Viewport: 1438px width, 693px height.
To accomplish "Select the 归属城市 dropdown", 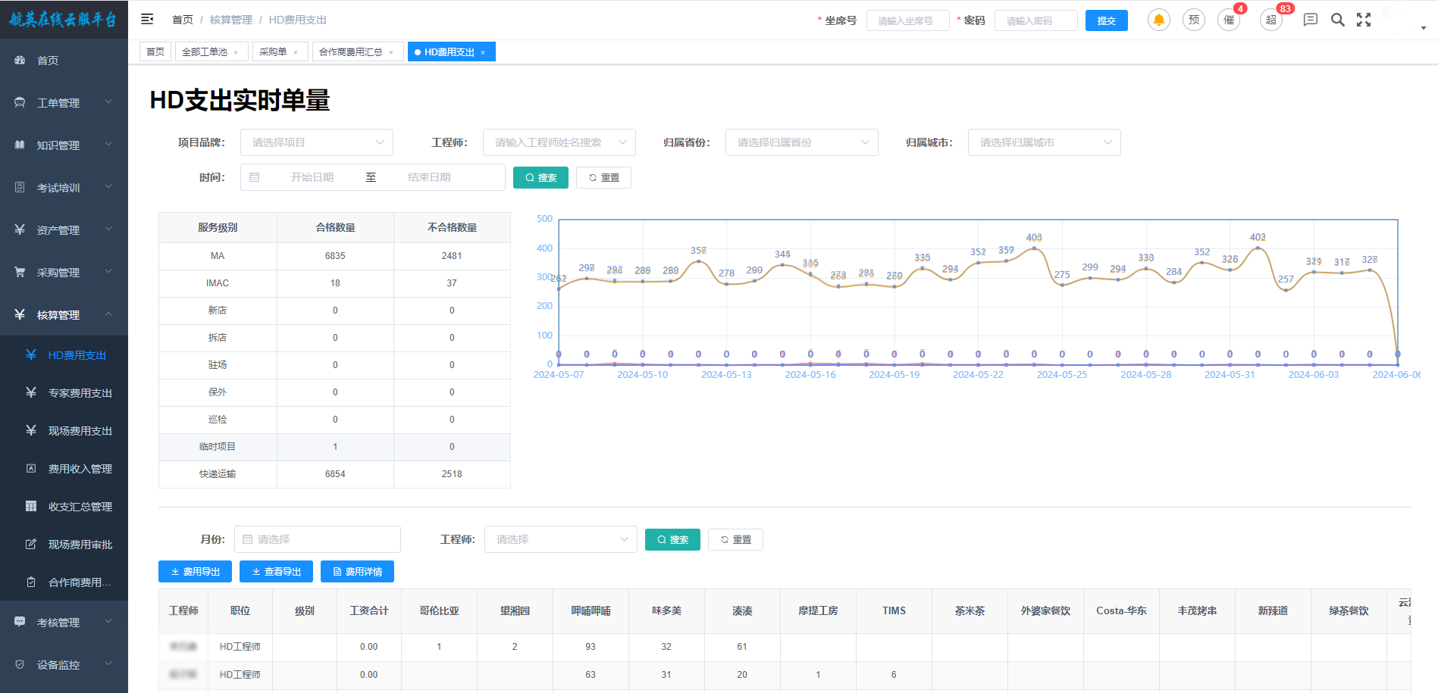I will [x=1044, y=142].
